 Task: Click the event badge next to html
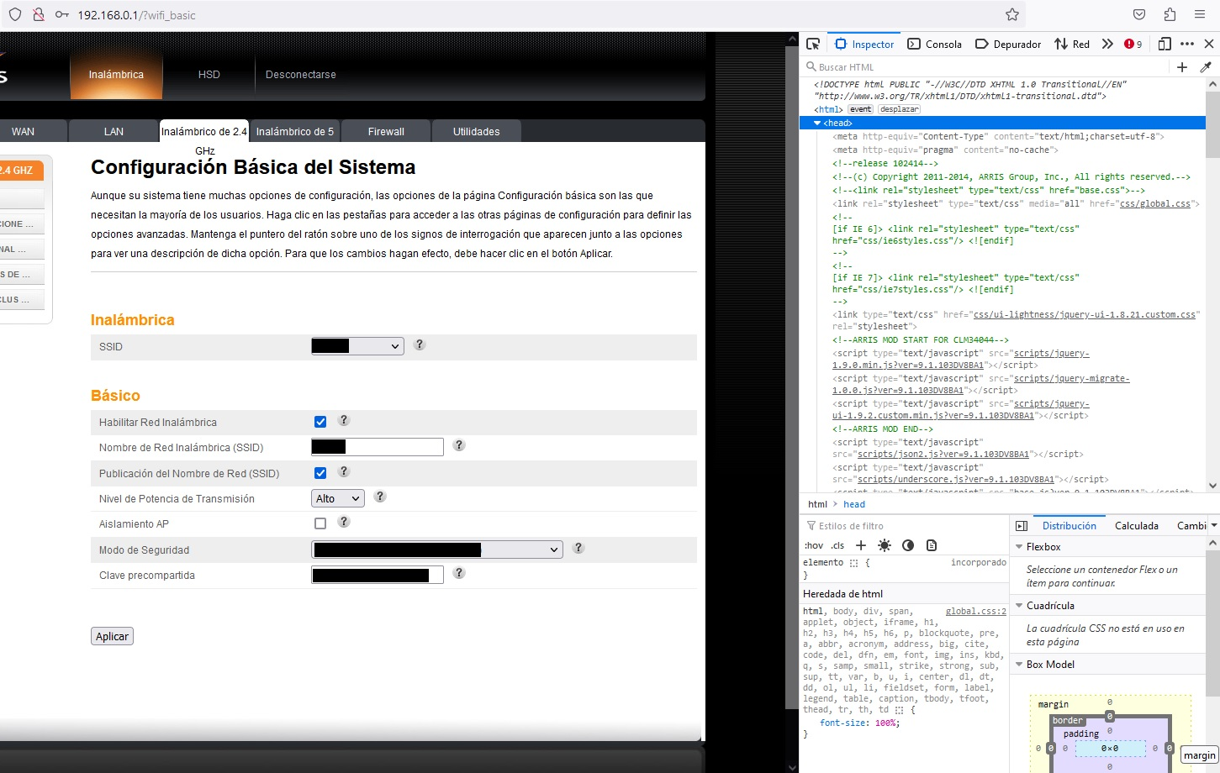(x=860, y=109)
